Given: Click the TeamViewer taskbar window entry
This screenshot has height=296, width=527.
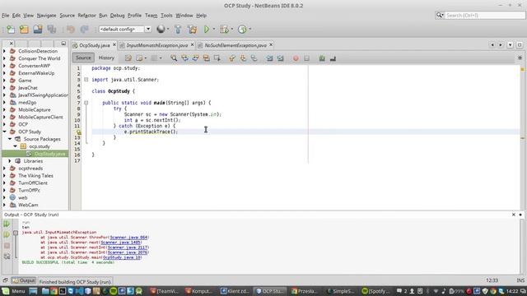Looking at the screenshot, I should tap(165, 291).
